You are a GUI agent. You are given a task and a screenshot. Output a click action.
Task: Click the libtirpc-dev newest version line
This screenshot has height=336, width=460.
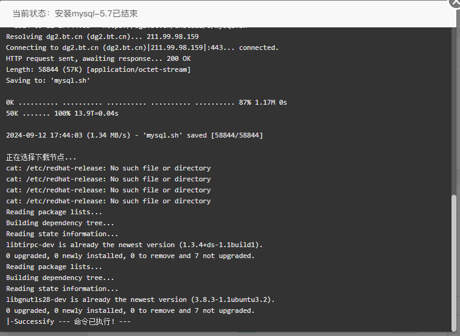point(134,245)
